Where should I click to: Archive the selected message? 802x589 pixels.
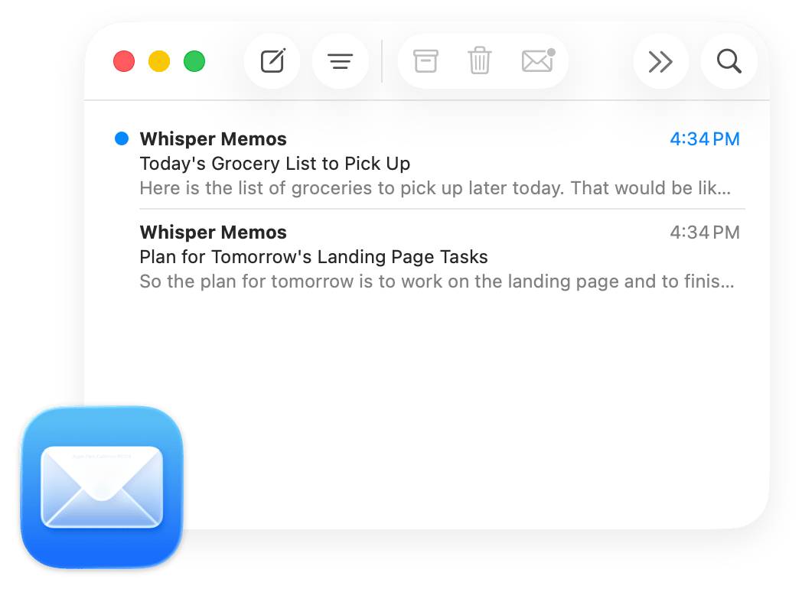(425, 61)
